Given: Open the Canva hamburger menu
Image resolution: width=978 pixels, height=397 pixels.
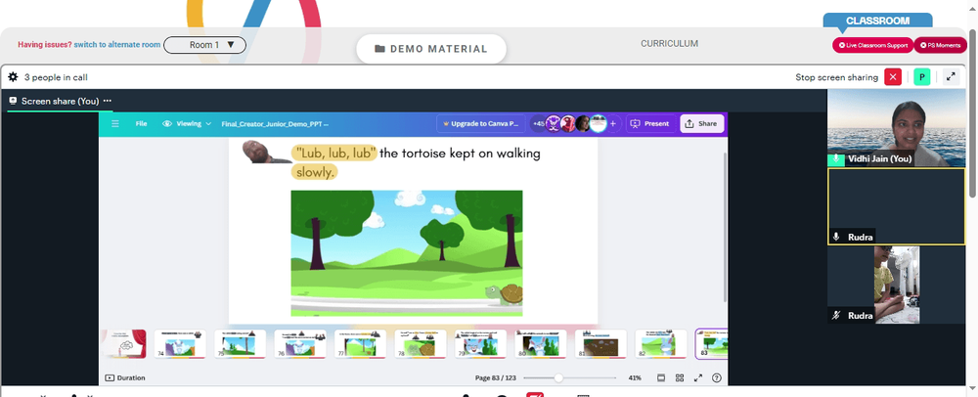Looking at the screenshot, I should (115, 123).
